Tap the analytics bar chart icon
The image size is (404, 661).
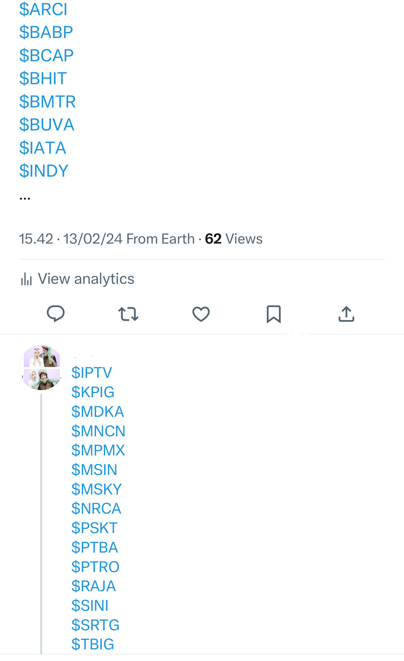[x=26, y=279]
